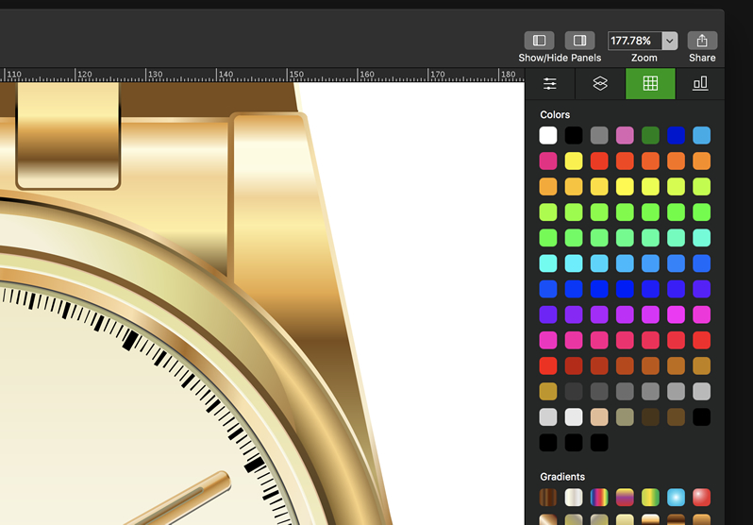Click the horizontal ruler at mark 150
This screenshot has height=525, width=753.
pyautogui.click(x=295, y=74)
